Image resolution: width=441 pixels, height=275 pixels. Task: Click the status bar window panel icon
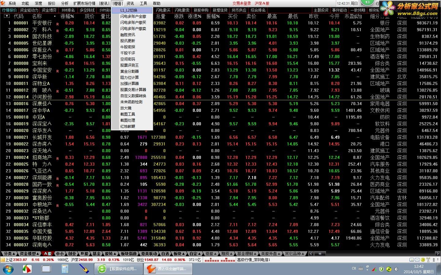click(x=411, y=260)
